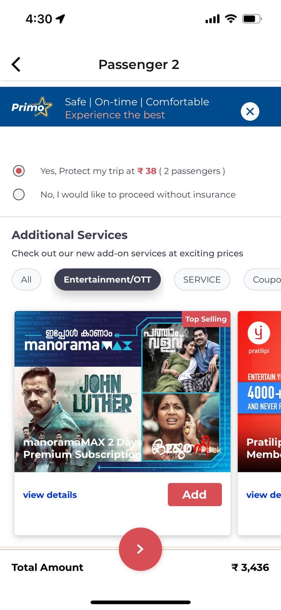Image resolution: width=281 pixels, height=610 pixels.
Task: Tap the location arrow beside the time
Action: [60, 19]
